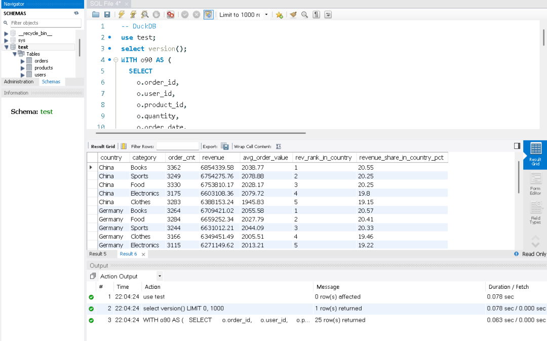
Task: Click the Filter Rows input field
Action: coord(177,146)
